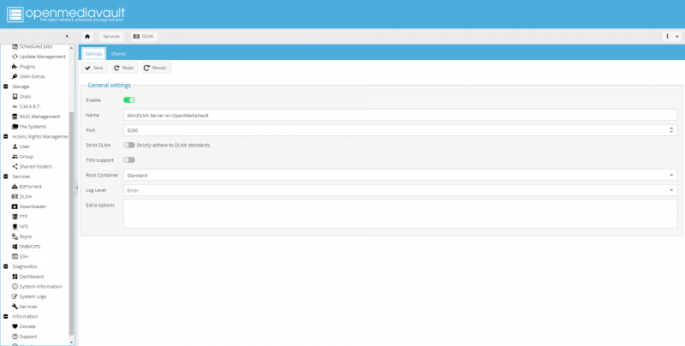This screenshot has width=685, height=346.
Task: Click the Services breadcrumb item
Action: (x=111, y=36)
